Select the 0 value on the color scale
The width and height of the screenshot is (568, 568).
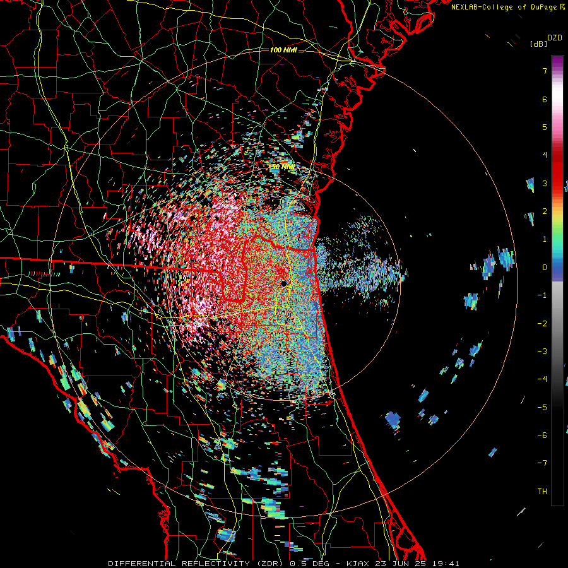coord(545,268)
